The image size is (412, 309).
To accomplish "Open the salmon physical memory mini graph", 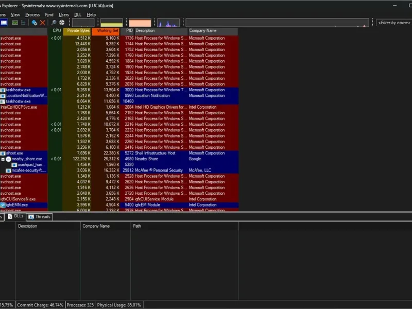I will click(x=140, y=23).
